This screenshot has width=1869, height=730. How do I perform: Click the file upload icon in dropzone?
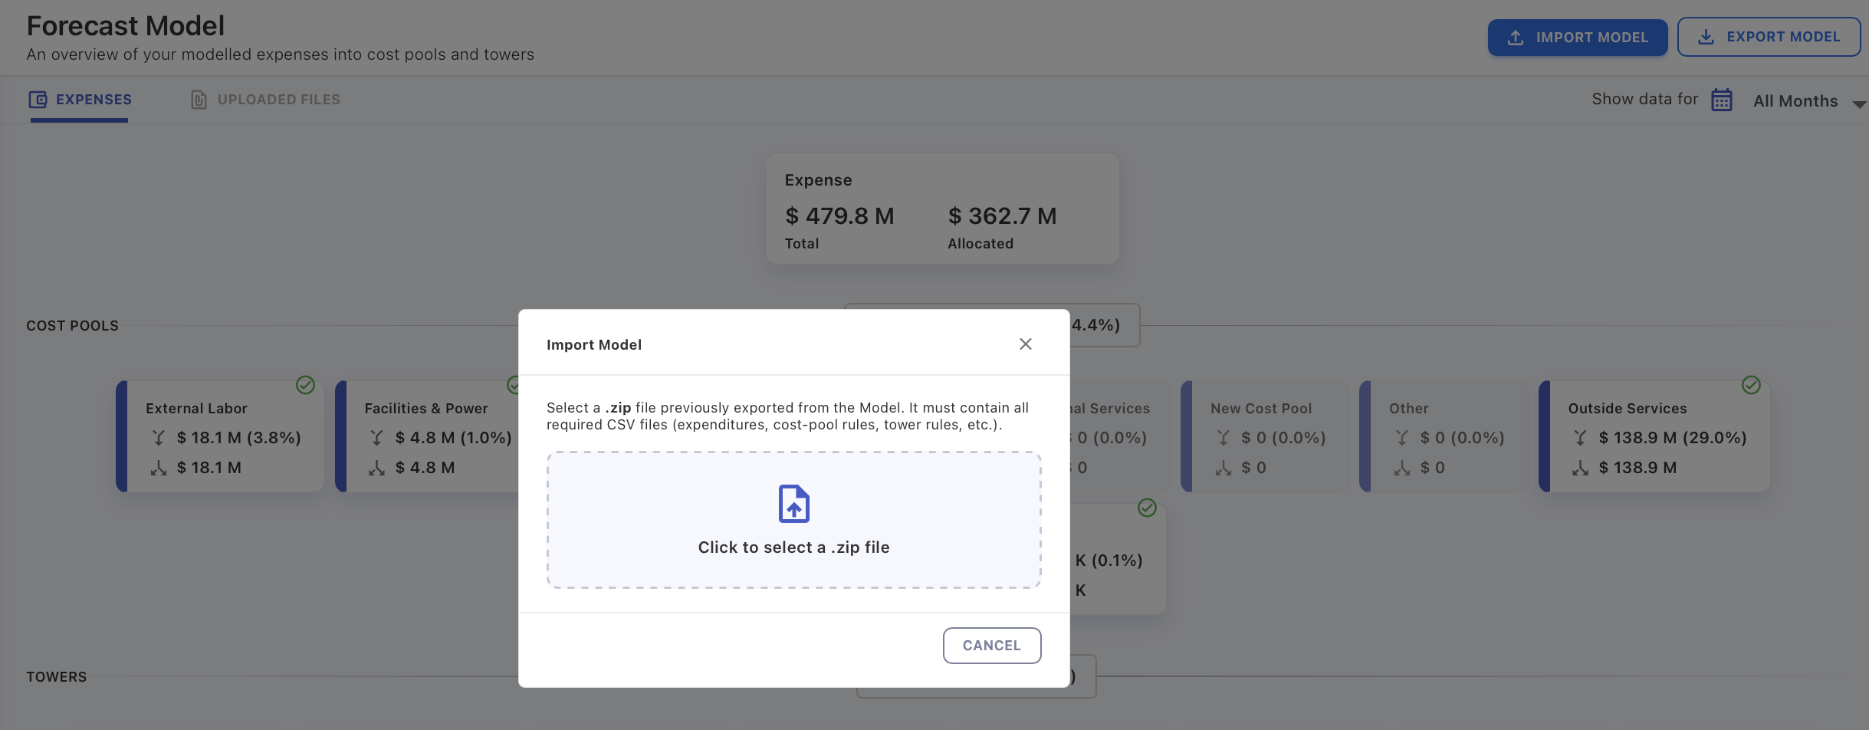[x=793, y=504]
